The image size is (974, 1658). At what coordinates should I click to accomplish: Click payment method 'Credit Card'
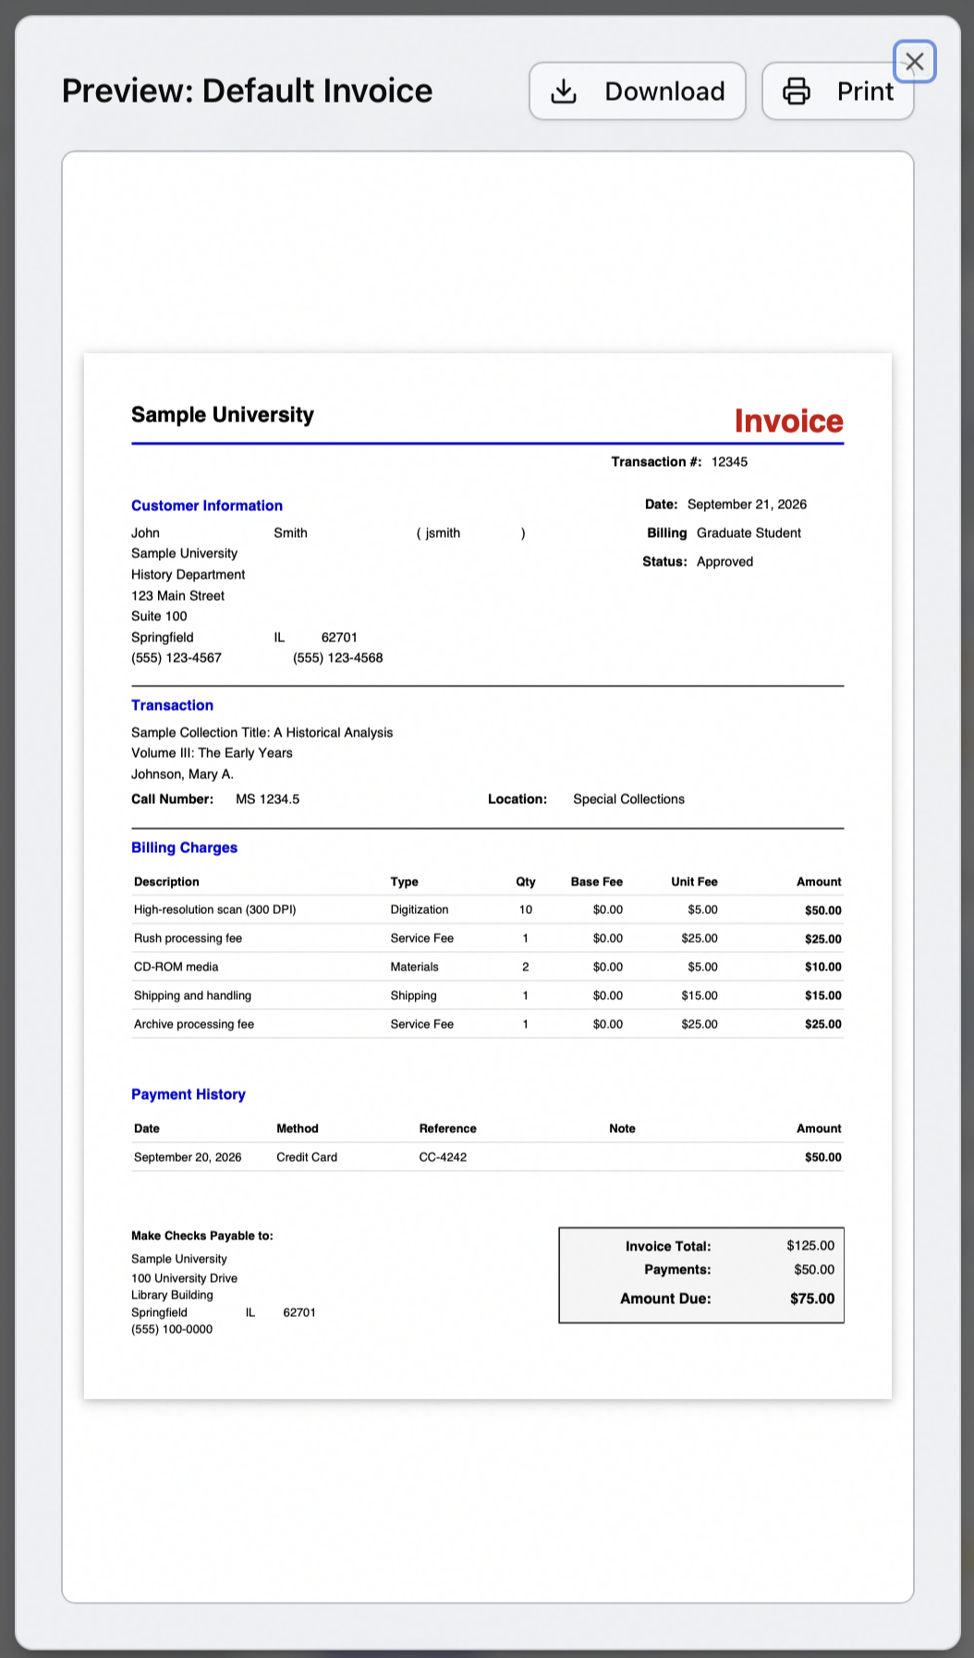click(307, 1157)
